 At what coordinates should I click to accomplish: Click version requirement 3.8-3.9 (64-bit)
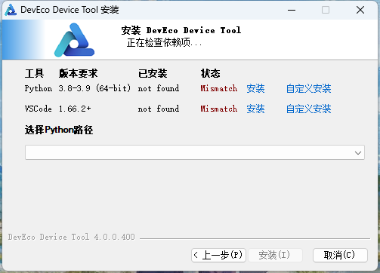(94, 88)
